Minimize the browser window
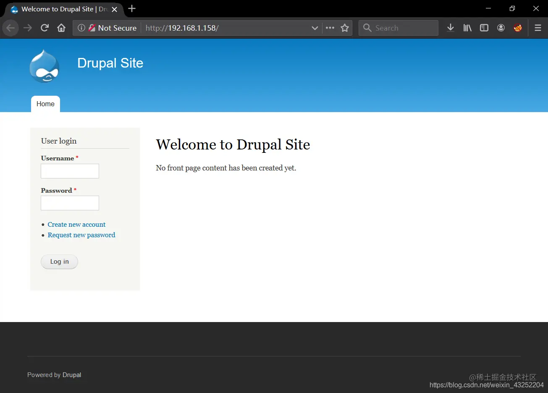 click(488, 8)
